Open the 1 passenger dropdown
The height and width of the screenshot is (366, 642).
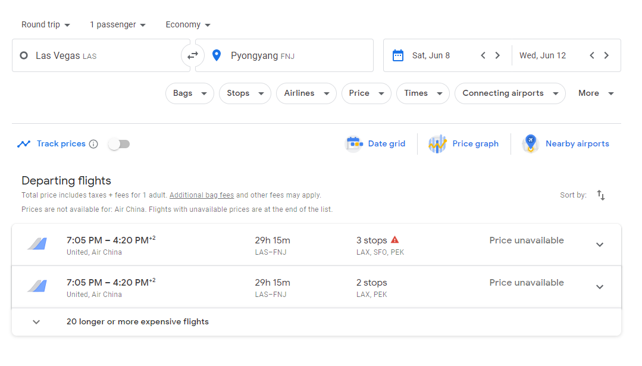click(117, 24)
